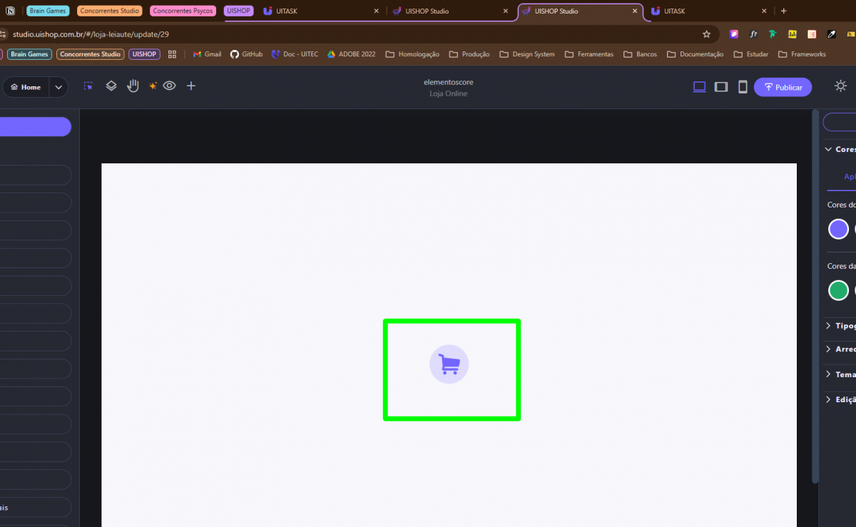Click the add plus icon in toolbar
The width and height of the screenshot is (856, 527).
click(x=191, y=86)
